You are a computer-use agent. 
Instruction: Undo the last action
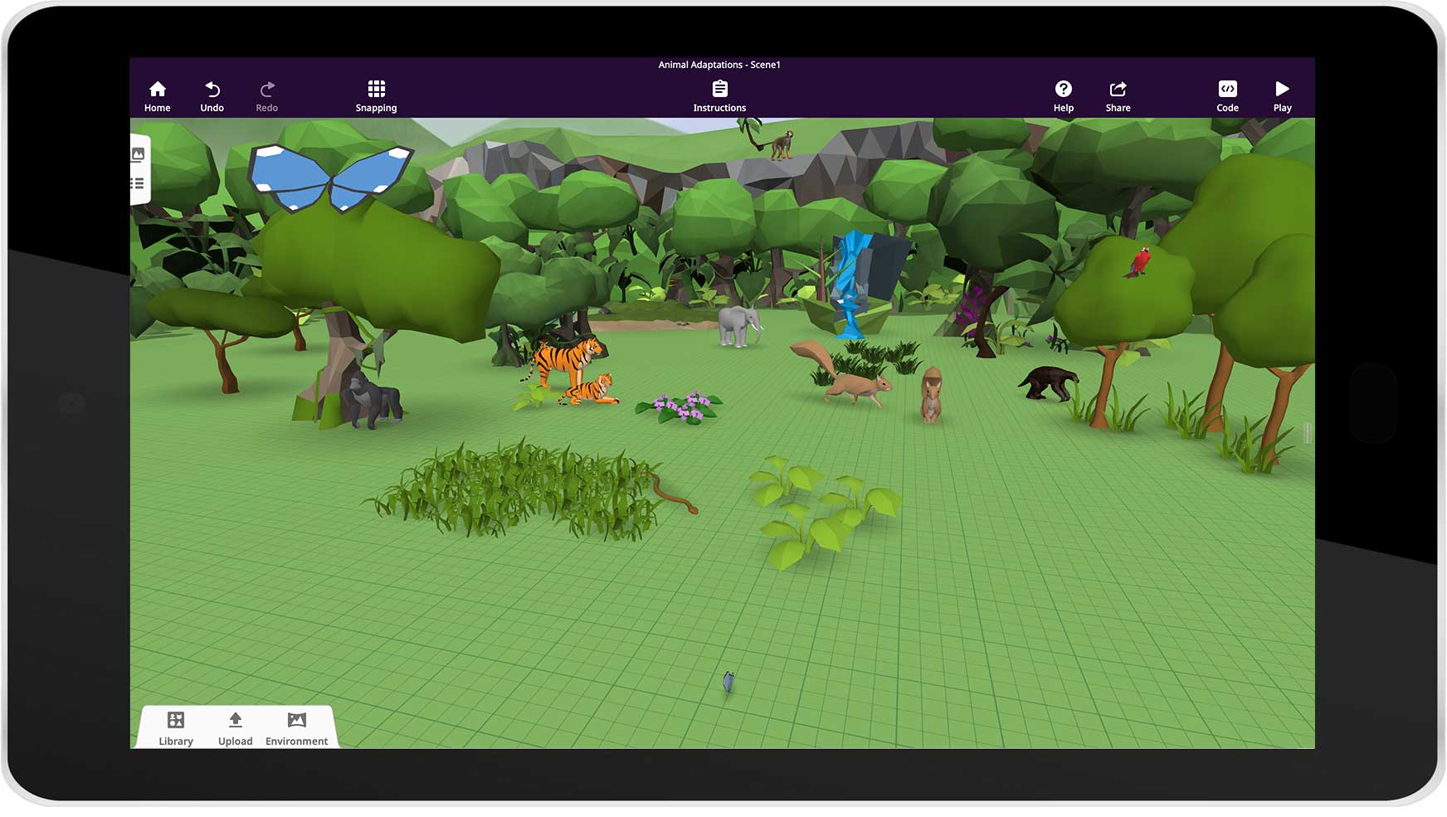[x=212, y=96]
